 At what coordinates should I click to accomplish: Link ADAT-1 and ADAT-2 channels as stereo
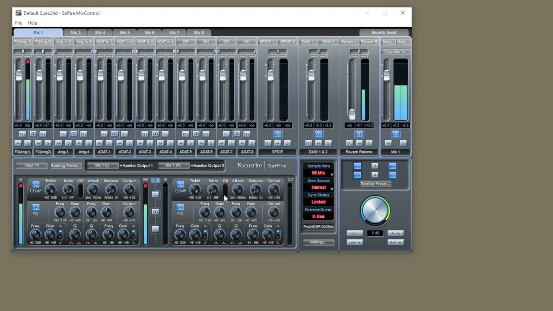(114, 134)
